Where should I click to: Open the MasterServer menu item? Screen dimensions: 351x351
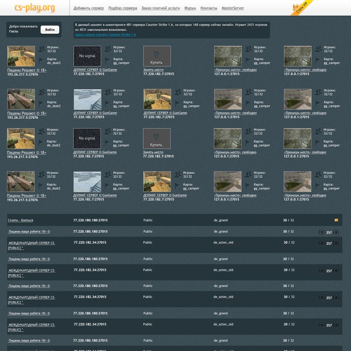click(x=233, y=8)
